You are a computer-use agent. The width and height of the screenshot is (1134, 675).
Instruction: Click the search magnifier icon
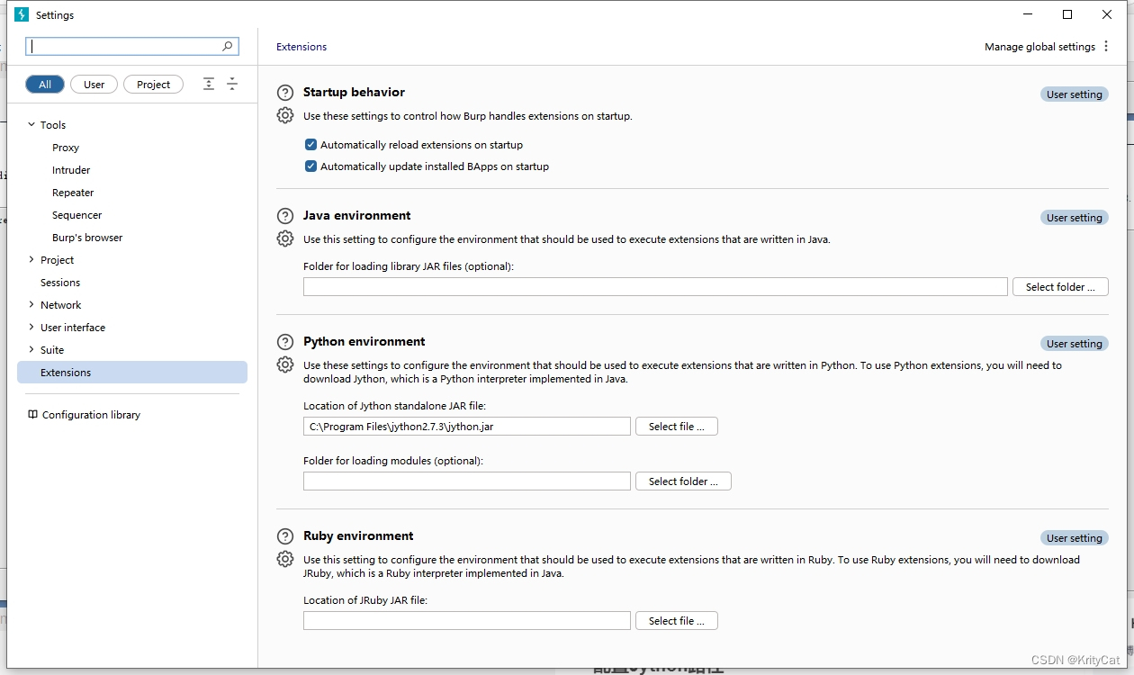coord(228,46)
